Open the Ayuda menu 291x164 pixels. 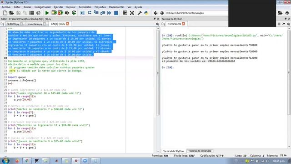(x=138, y=7)
